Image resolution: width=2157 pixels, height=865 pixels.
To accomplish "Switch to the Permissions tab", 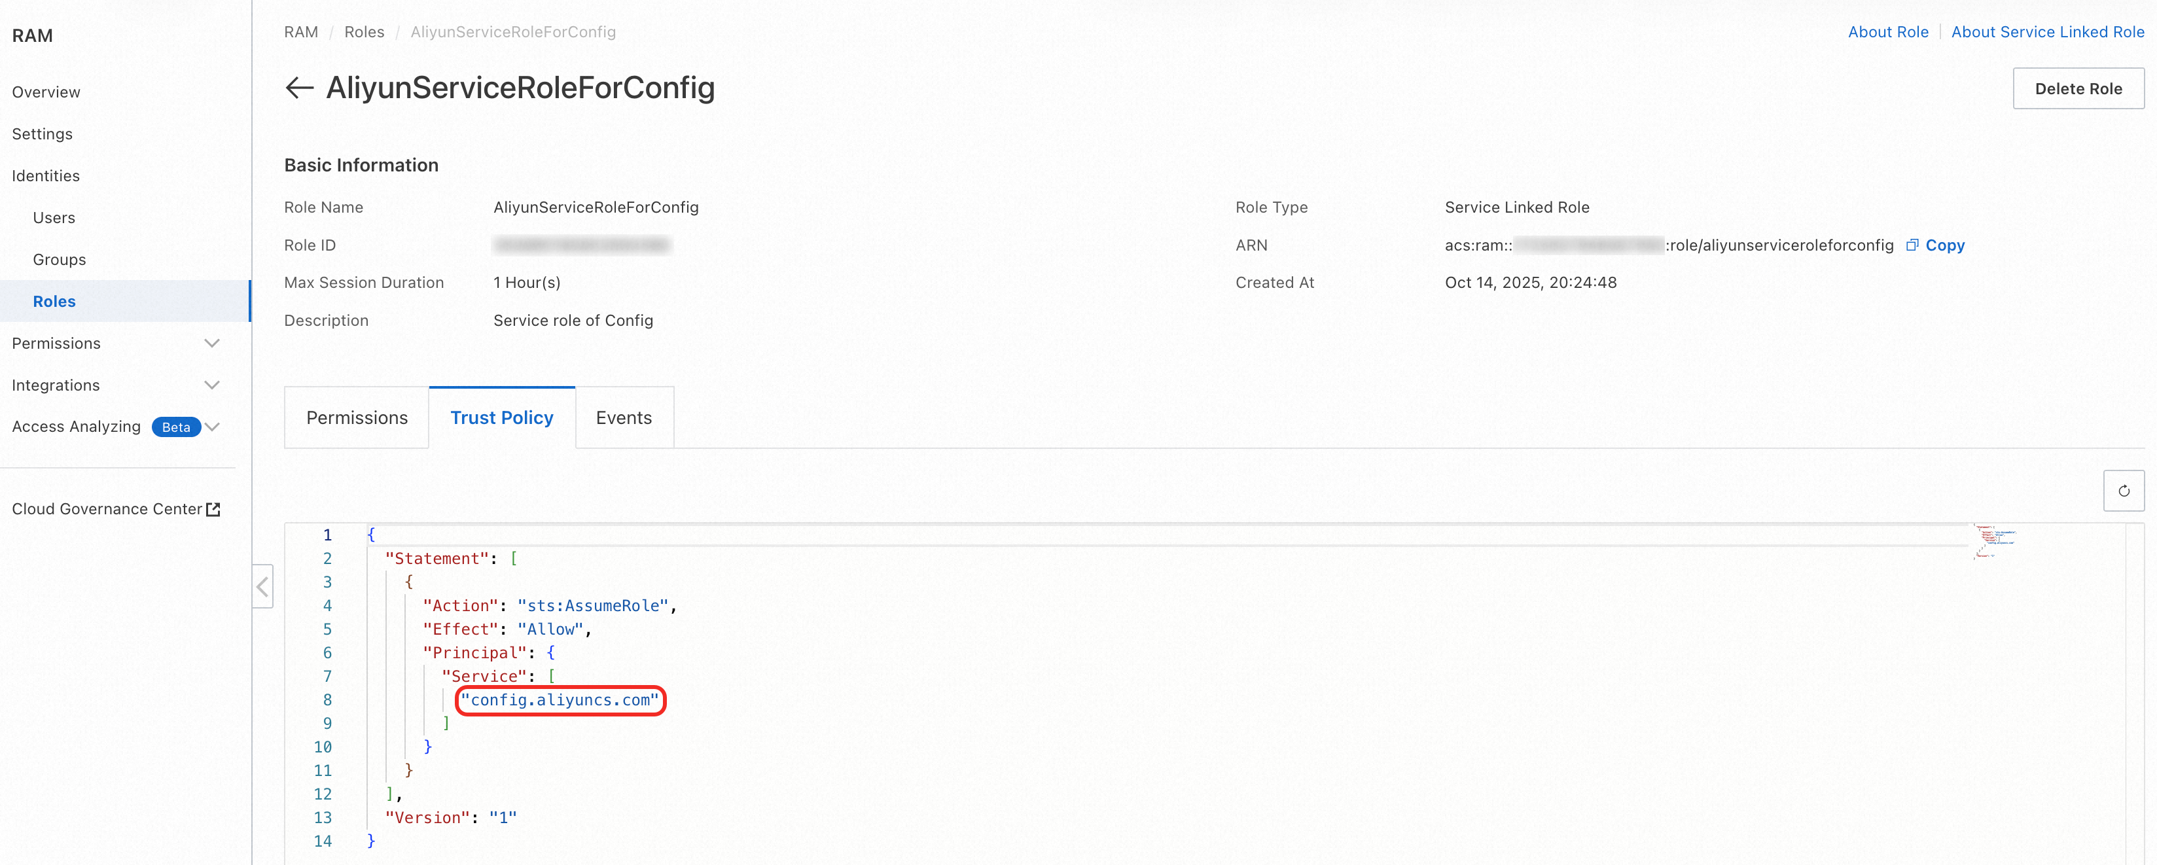I will pyautogui.click(x=357, y=418).
